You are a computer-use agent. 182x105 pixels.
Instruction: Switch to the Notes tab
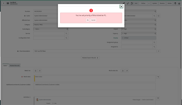[x=5, y=66]
